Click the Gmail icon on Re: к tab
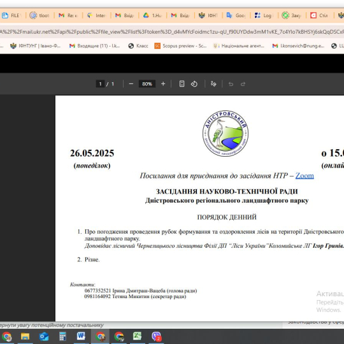This screenshot has width=344, height=344. [61, 15]
